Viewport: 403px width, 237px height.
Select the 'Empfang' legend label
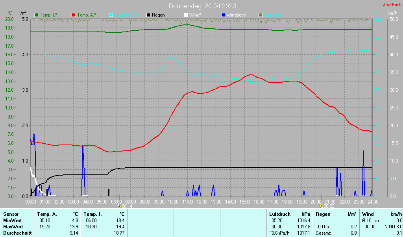(272, 15)
